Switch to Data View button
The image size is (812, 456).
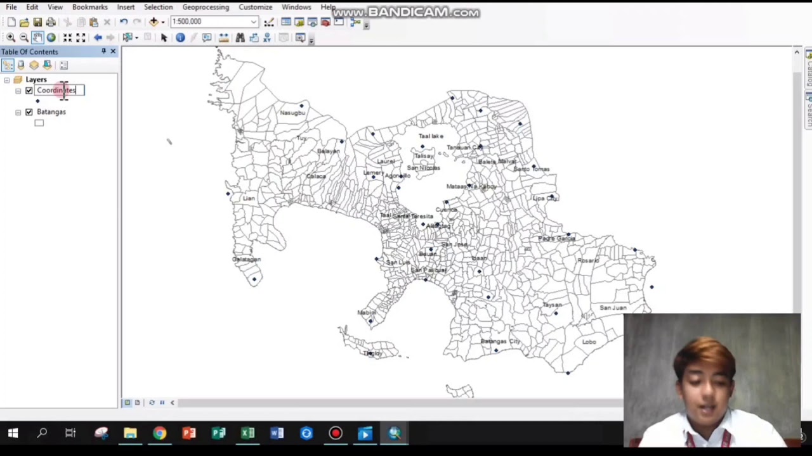(127, 403)
